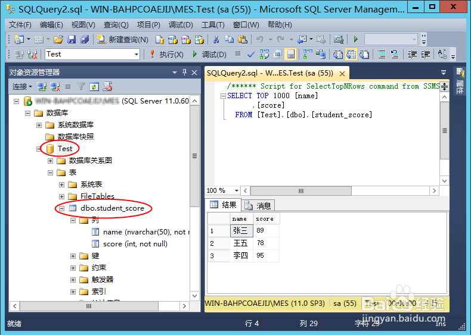Click the XMLA query icon
471x335 pixels.
point(199,39)
